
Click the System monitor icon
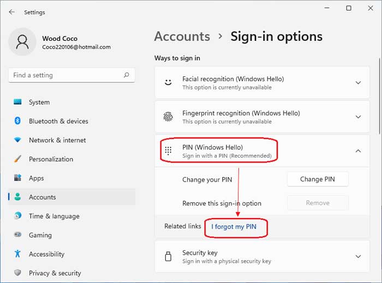[x=17, y=102]
